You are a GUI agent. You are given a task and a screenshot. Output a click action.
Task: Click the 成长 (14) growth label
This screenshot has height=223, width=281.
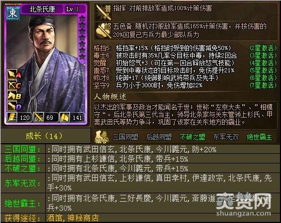coord(44,136)
